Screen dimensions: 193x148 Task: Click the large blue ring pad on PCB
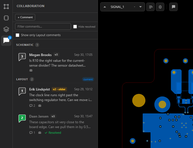coord(162,104)
